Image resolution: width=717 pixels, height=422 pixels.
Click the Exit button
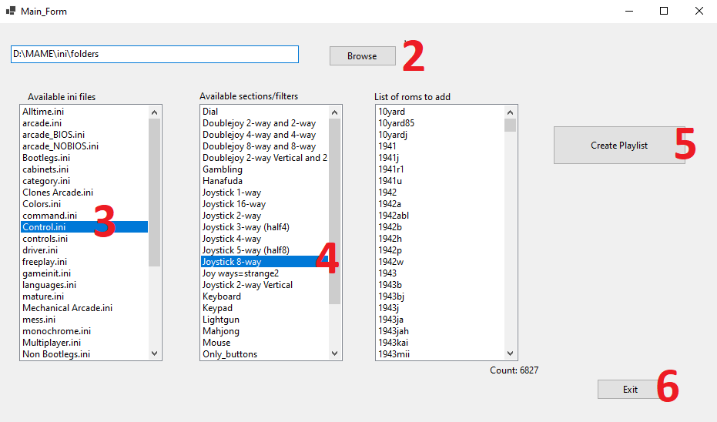pos(630,390)
